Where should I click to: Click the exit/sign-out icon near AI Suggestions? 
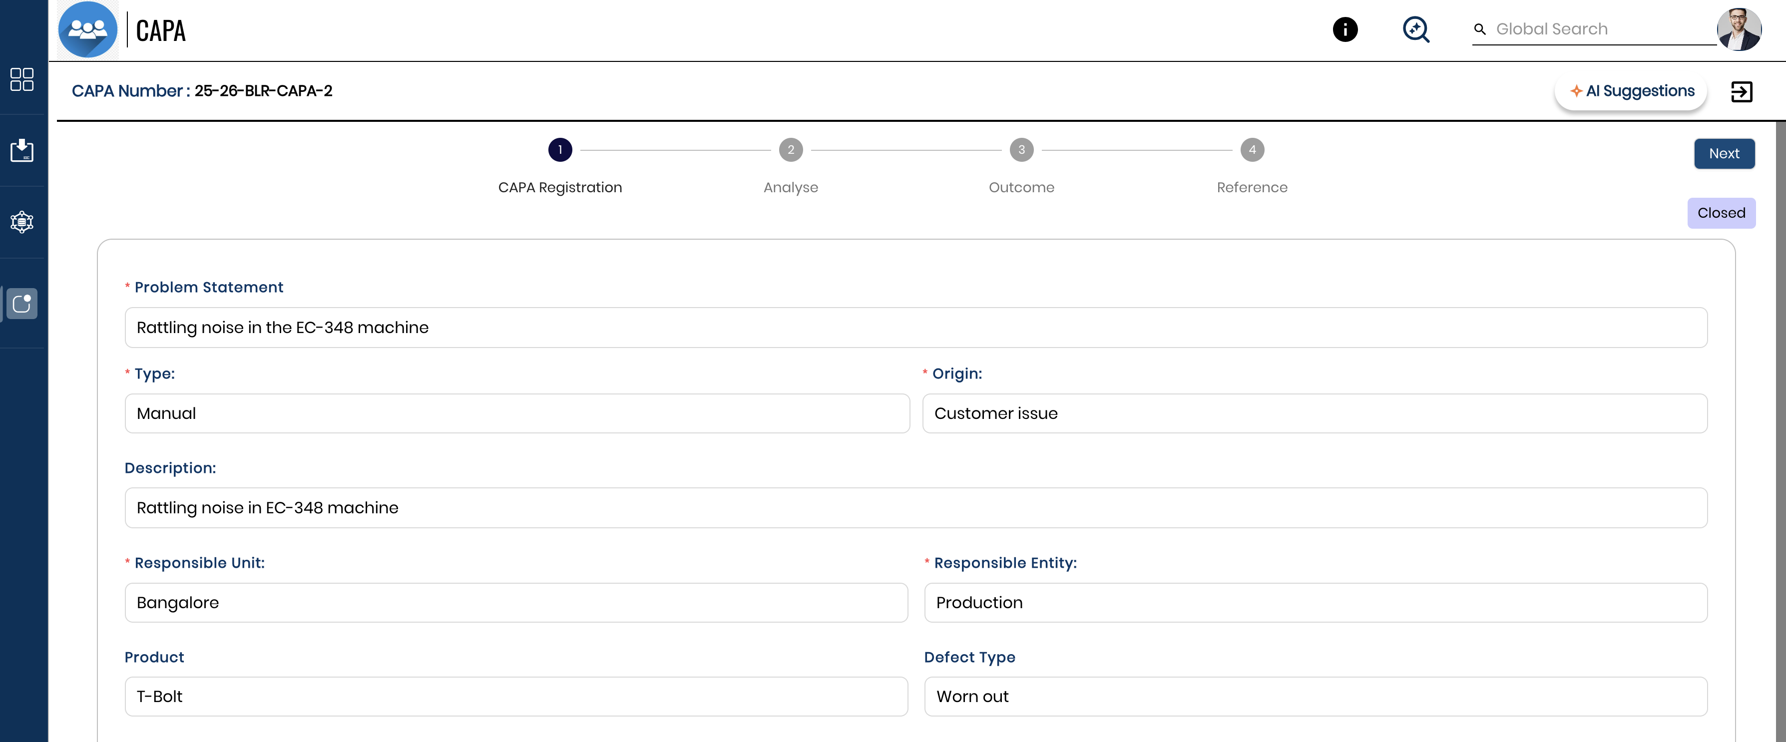point(1743,91)
